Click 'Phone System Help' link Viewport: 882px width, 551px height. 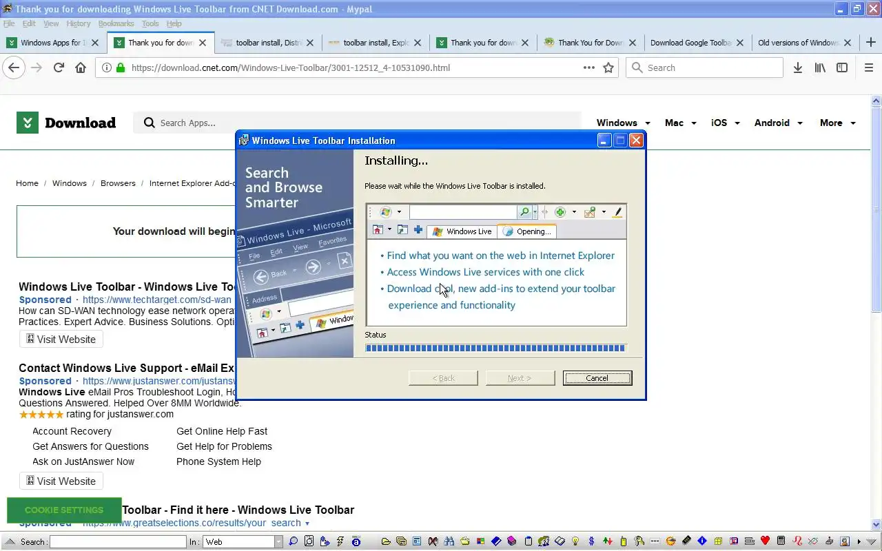[218, 461]
